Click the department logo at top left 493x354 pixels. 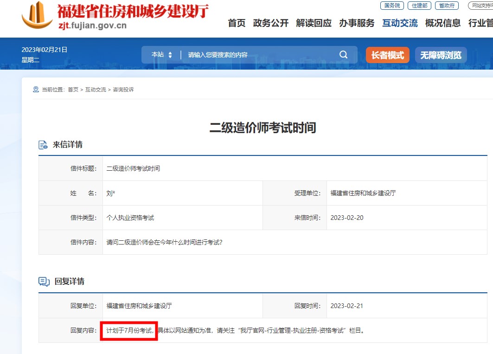pyautogui.click(x=37, y=15)
